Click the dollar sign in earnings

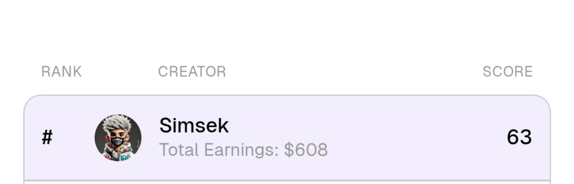point(289,150)
